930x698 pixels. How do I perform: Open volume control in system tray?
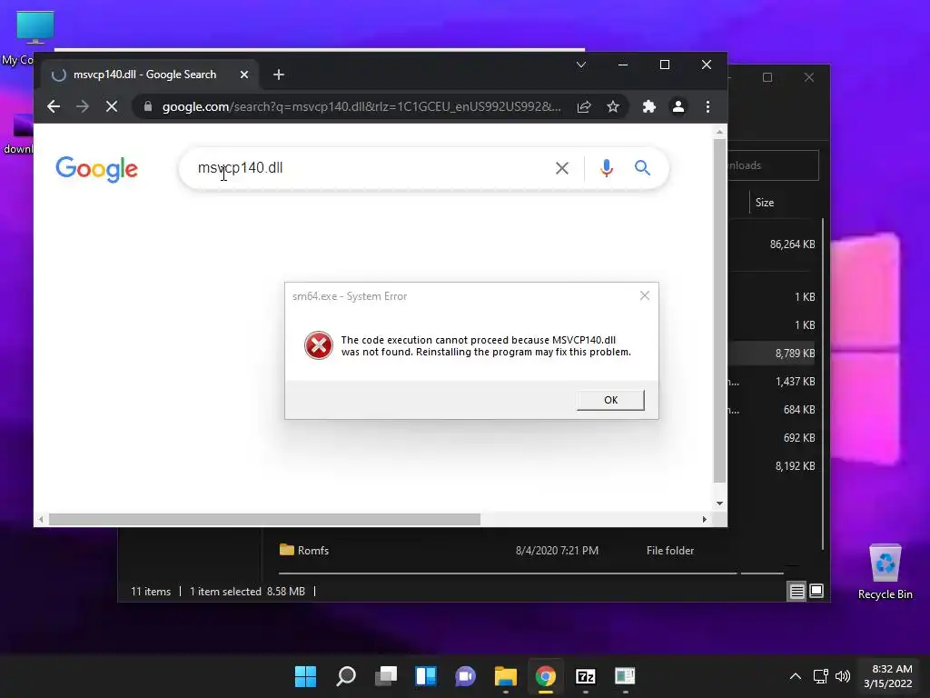click(x=842, y=676)
